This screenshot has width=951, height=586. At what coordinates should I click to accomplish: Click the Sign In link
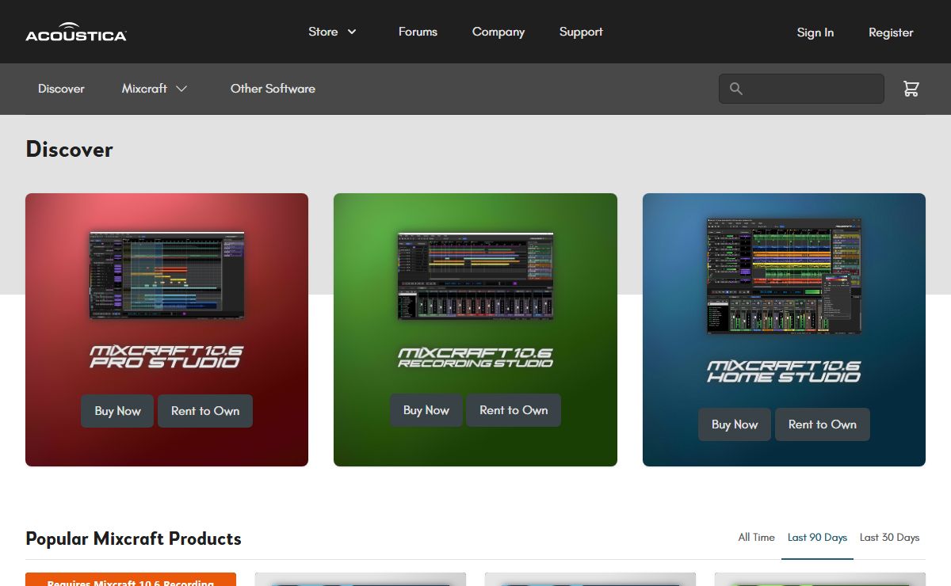815,32
